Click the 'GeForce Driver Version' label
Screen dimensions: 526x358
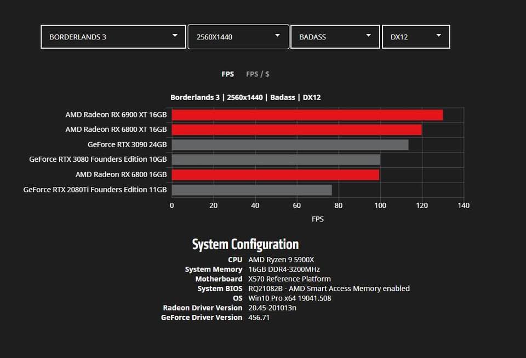[202, 318]
